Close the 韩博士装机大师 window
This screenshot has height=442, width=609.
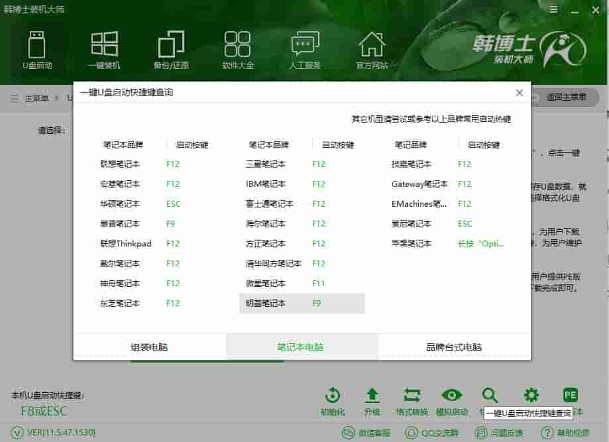pyautogui.click(x=595, y=10)
